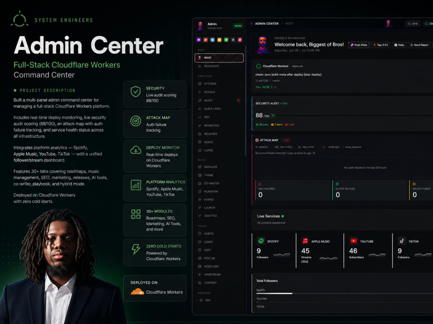Click the green Cloudflare Workers status icon in deploy card
The width and height of the screenshot is (433, 324).
(x=259, y=66)
